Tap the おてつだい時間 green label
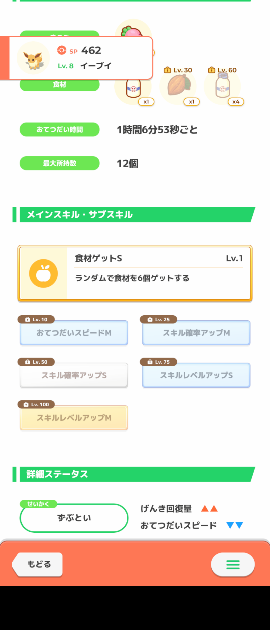Viewport: 270px width, 630px height. pyautogui.click(x=60, y=129)
